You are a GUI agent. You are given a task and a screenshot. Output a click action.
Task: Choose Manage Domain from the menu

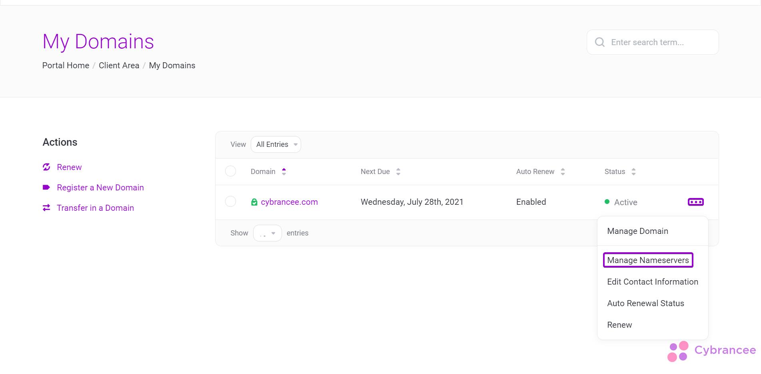(637, 231)
